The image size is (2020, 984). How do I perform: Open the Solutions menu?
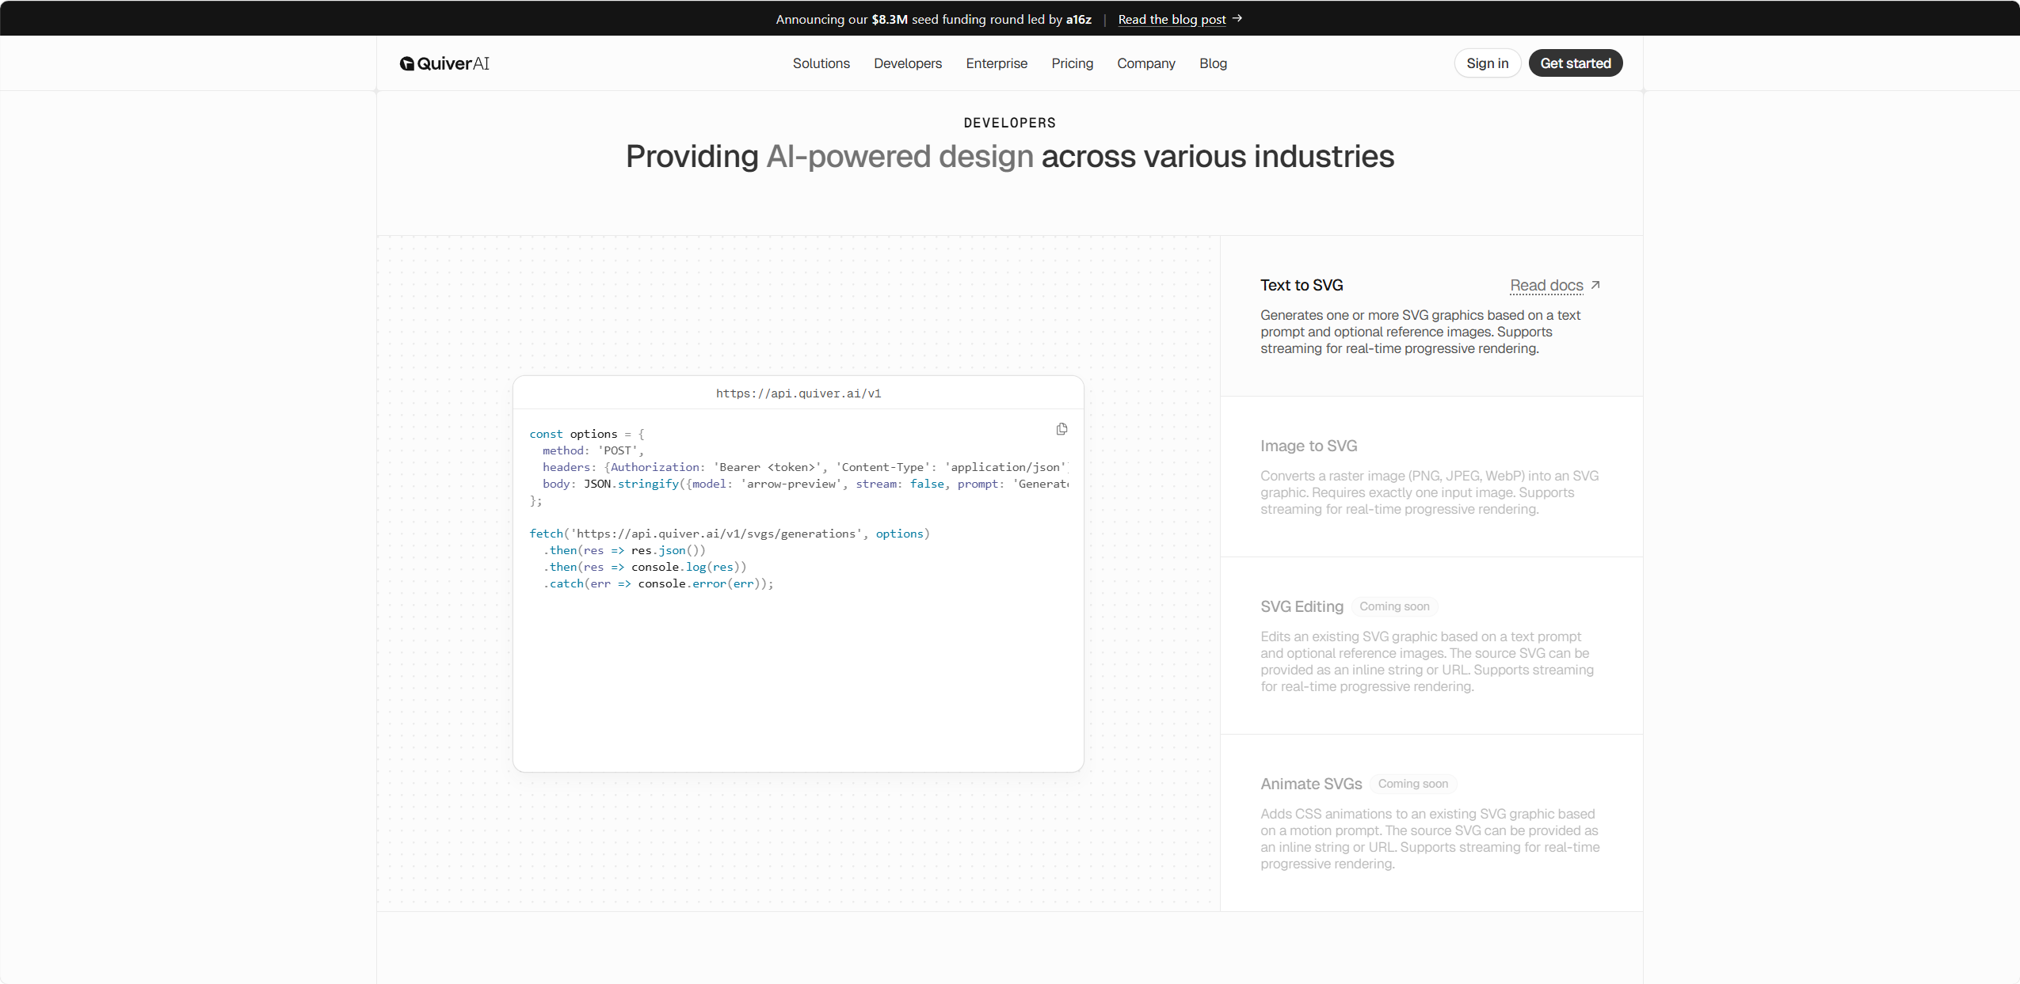821,63
